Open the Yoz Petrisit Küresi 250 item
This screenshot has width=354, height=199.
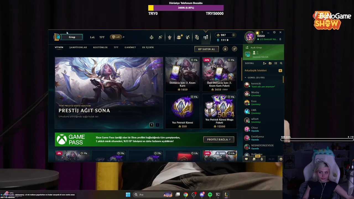[183, 111]
